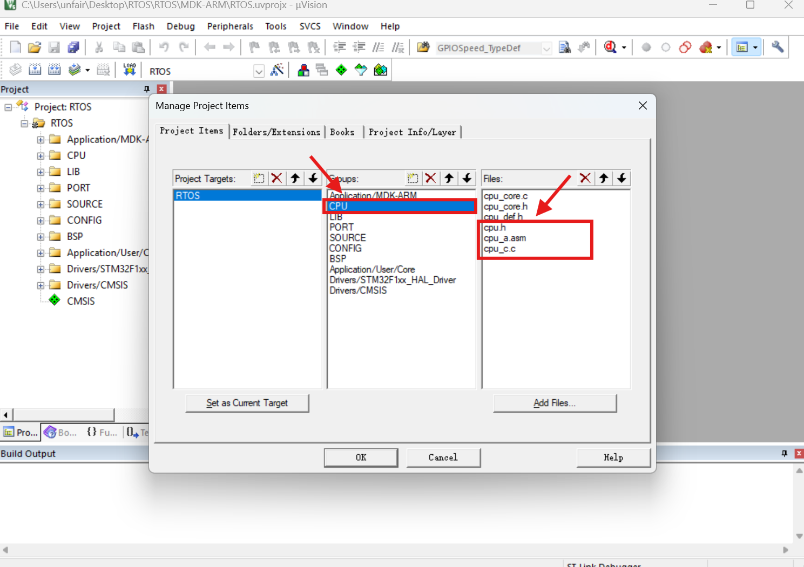
Task: Click the Cancel button
Action: pyautogui.click(x=443, y=457)
